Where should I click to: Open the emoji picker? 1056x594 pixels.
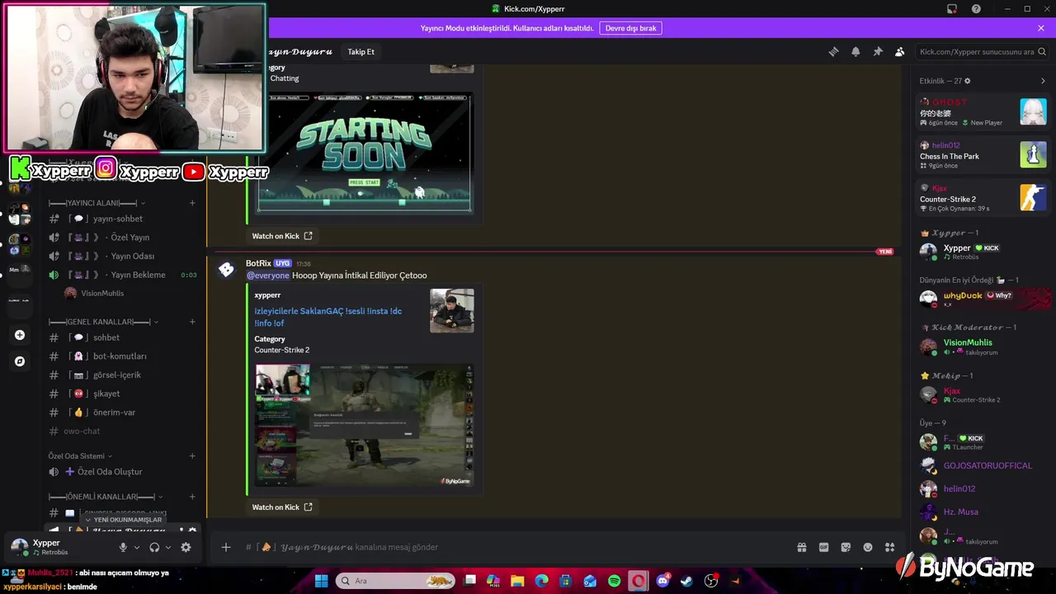click(x=868, y=547)
